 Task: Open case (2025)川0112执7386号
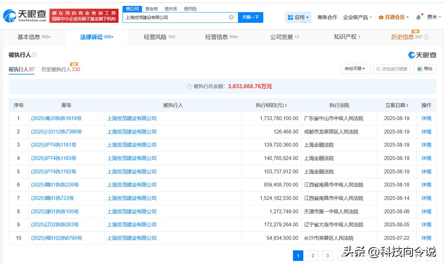click(x=56, y=132)
